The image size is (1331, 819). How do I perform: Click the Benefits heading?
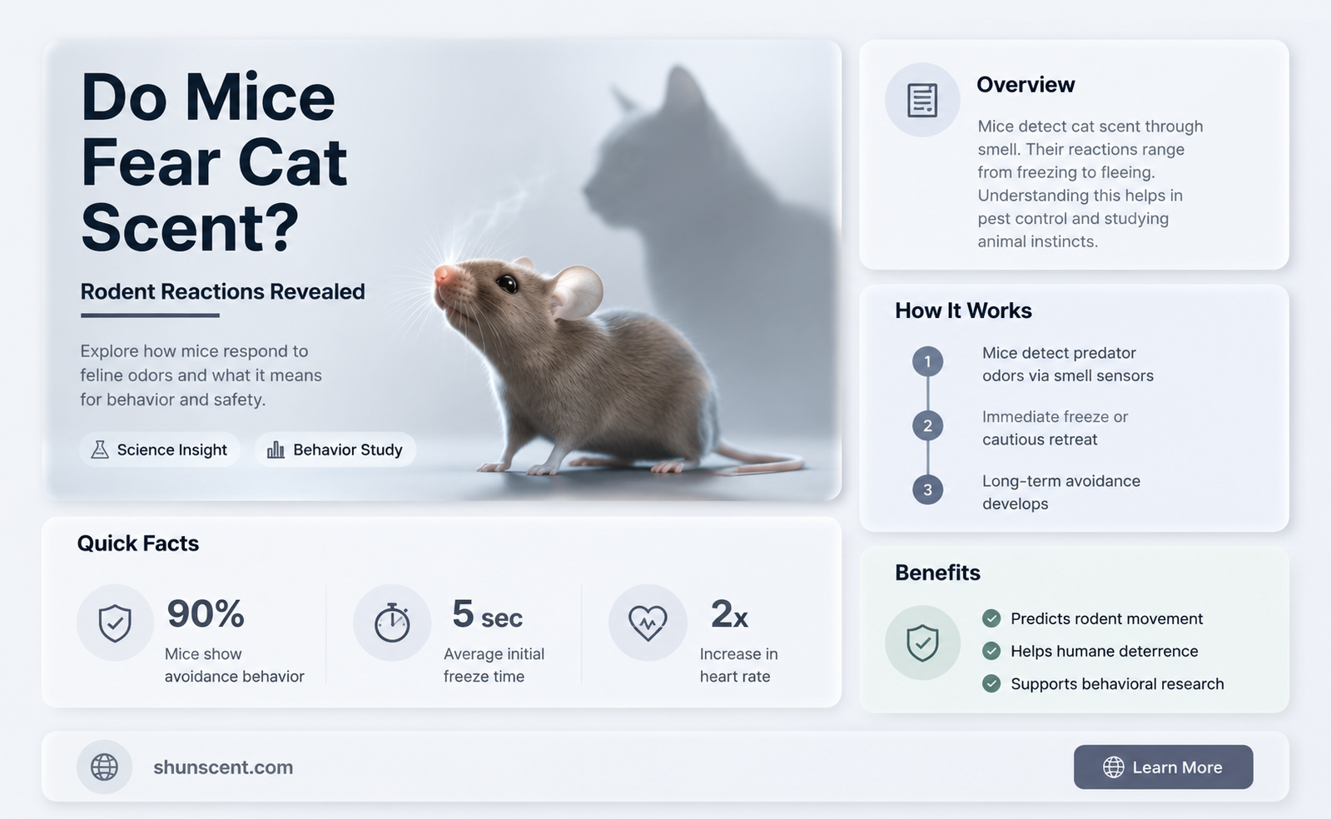tap(937, 573)
